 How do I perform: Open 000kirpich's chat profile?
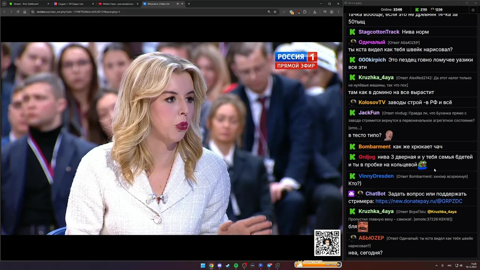tap(372, 60)
